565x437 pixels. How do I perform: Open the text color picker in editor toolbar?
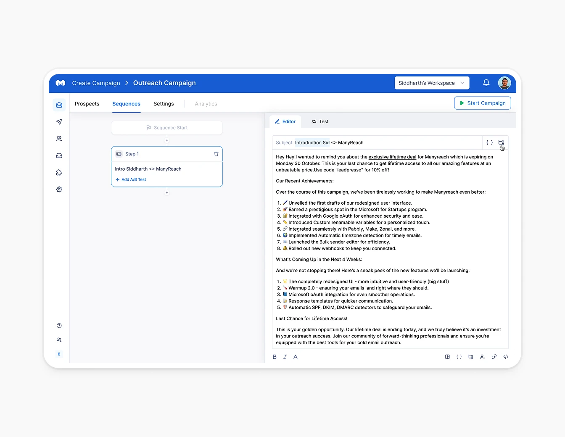pos(296,357)
